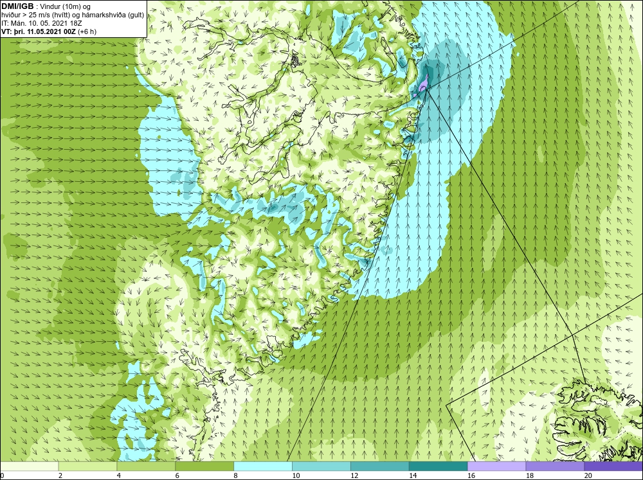Image resolution: width=643 pixels, height=480 pixels.
Task: Click the legend swatch above 20 m/s
Action: point(613,466)
